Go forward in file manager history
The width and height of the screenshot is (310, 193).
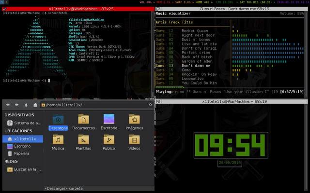click(17, 105)
